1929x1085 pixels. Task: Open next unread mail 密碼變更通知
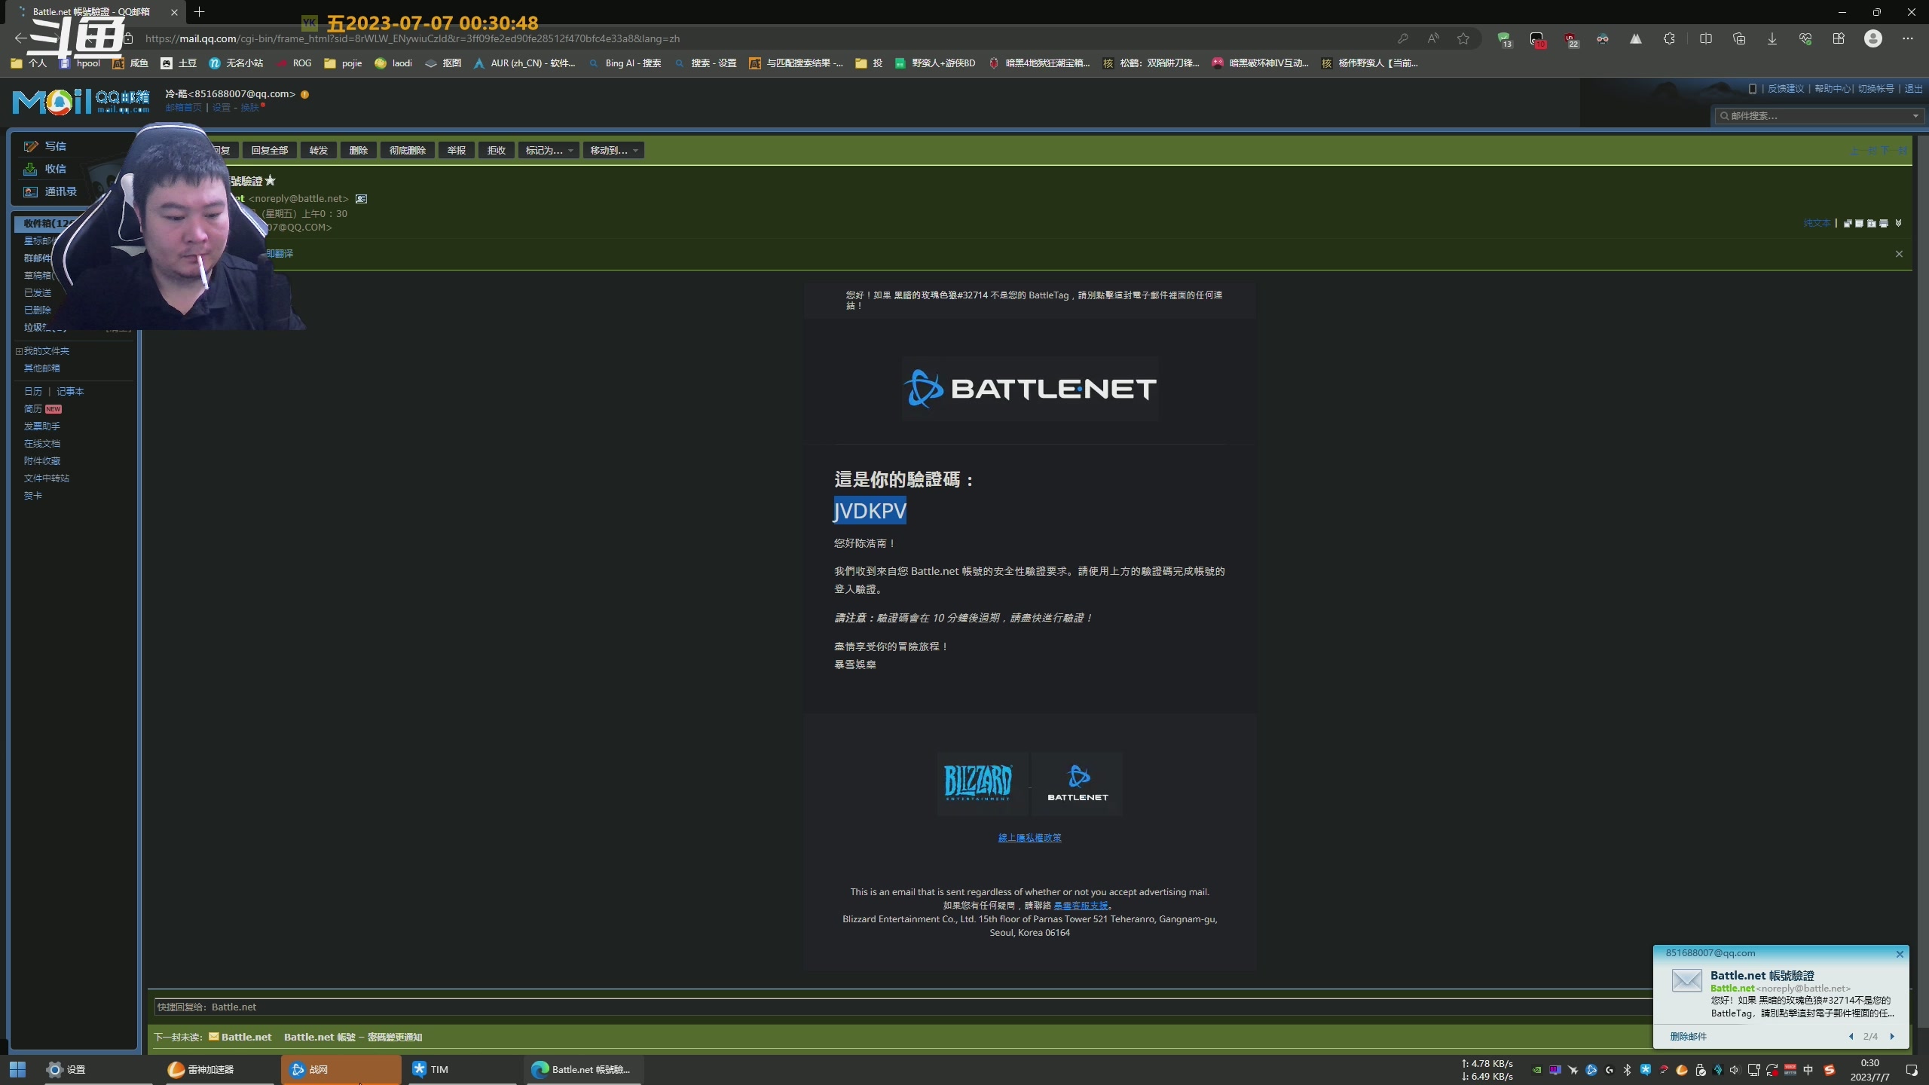[x=353, y=1038]
